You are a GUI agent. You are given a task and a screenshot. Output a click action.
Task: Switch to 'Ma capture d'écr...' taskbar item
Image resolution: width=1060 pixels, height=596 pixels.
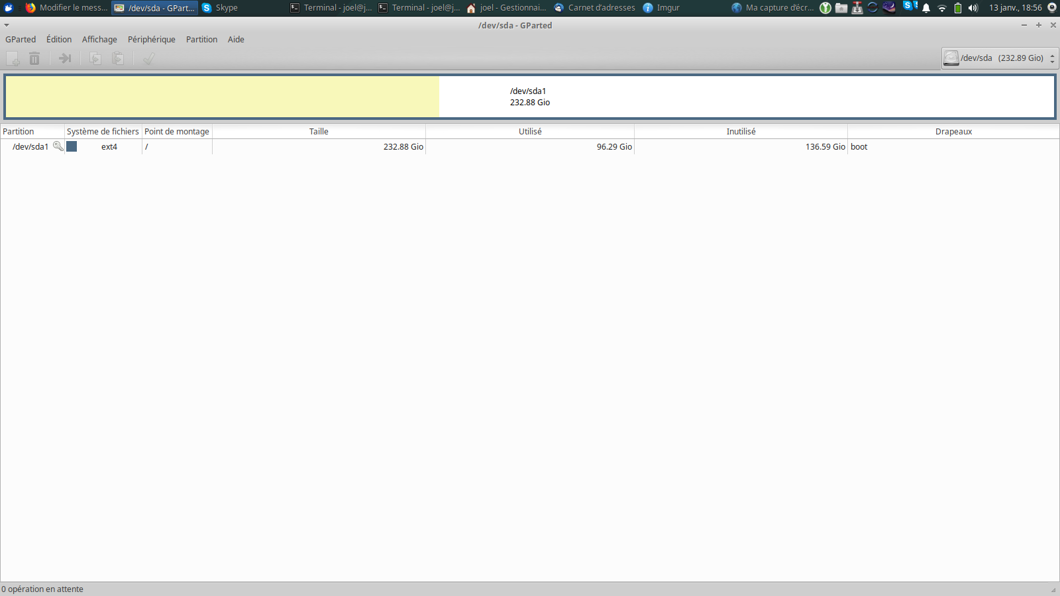click(x=772, y=8)
